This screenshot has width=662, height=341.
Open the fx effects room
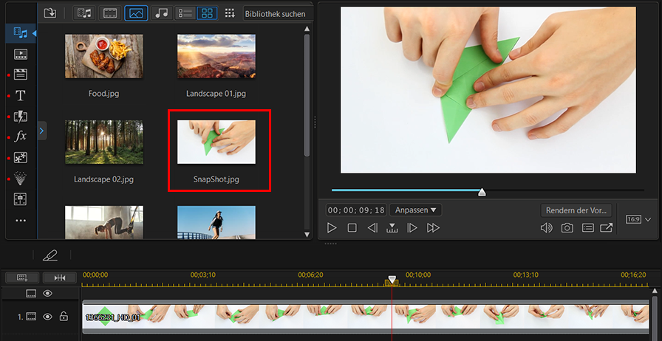(21, 137)
